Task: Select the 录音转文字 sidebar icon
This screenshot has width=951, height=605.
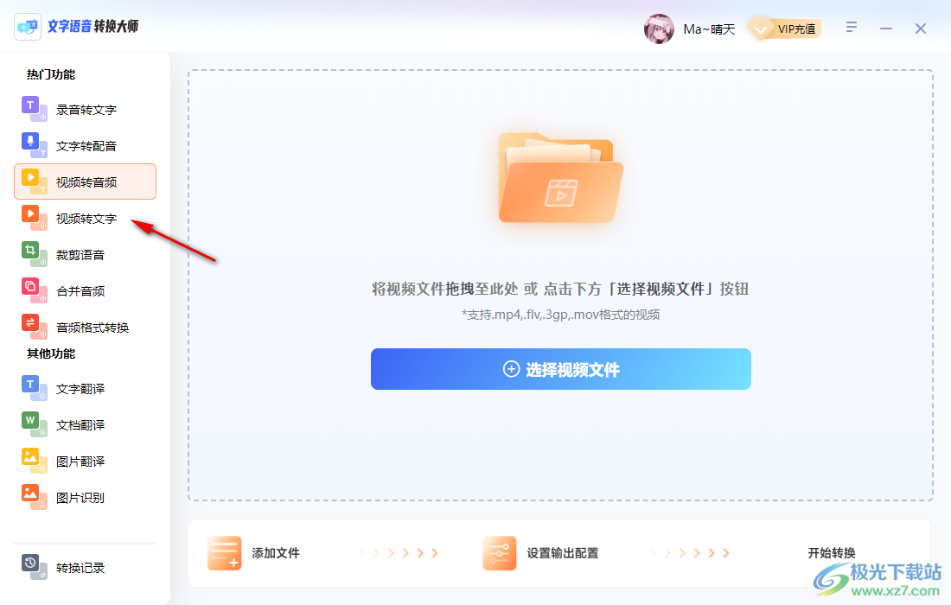Action: tap(29, 108)
